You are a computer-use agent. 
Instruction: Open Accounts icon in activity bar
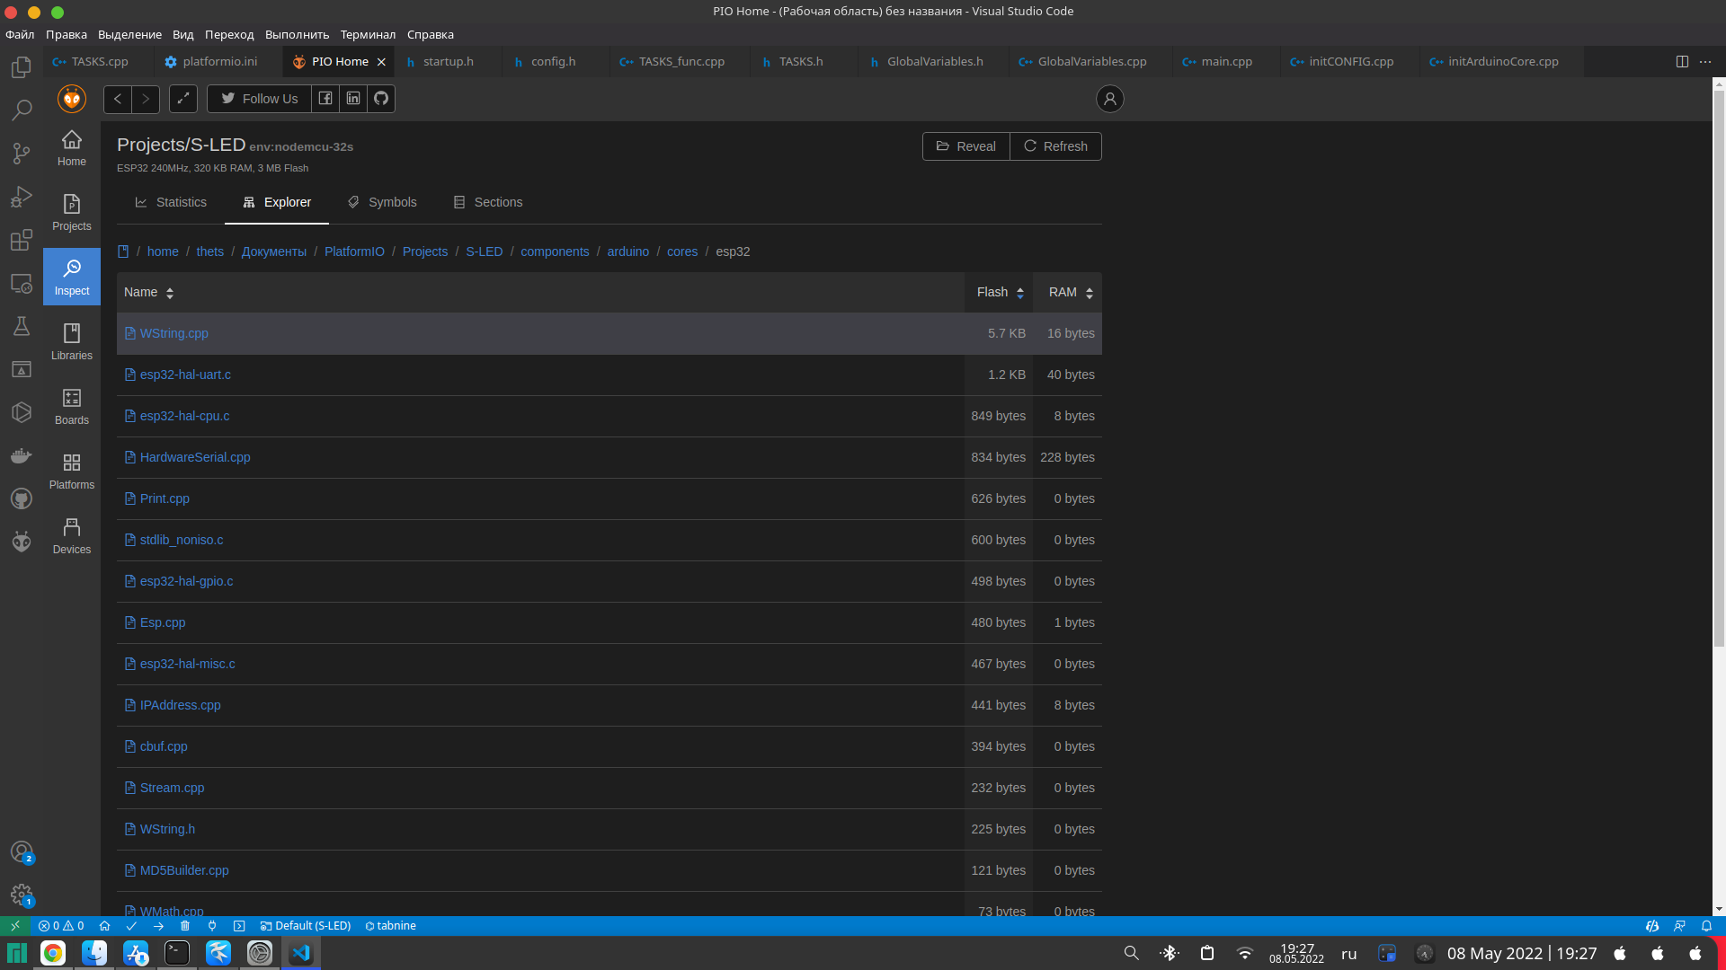pyautogui.click(x=22, y=851)
